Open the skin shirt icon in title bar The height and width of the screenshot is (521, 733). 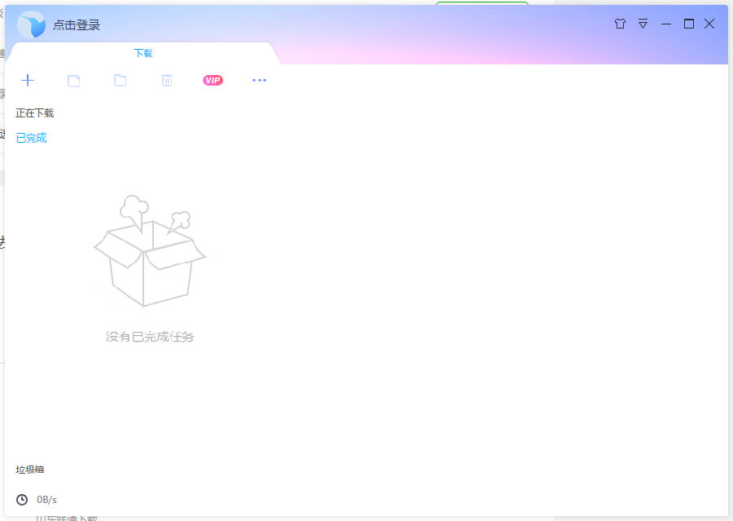pos(620,24)
